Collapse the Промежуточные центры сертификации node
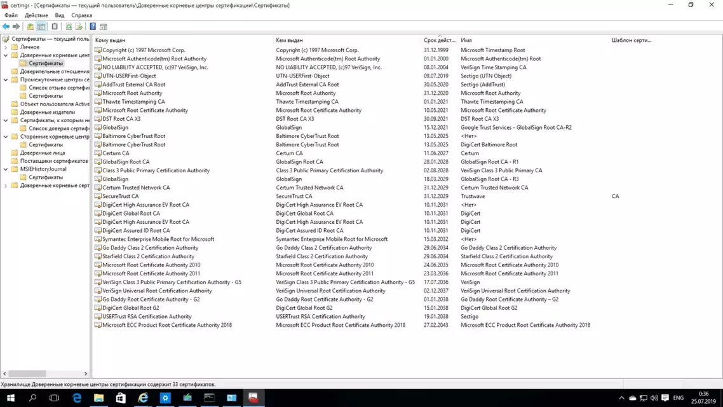723x407 pixels. pos(6,80)
